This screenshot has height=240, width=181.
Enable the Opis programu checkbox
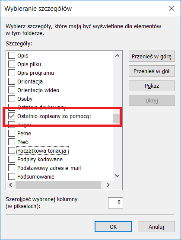pos(12,73)
